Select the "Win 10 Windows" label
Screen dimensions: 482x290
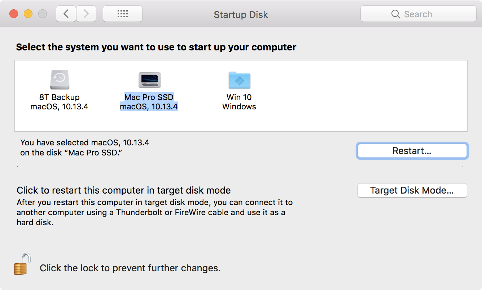pos(239,102)
